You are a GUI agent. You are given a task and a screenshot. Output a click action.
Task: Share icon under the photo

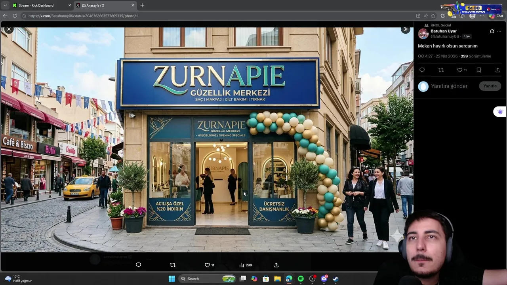coord(276,265)
